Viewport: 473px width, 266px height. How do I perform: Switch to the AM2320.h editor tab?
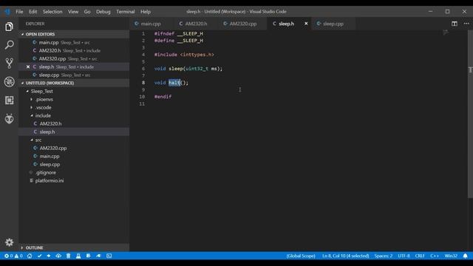coord(196,24)
